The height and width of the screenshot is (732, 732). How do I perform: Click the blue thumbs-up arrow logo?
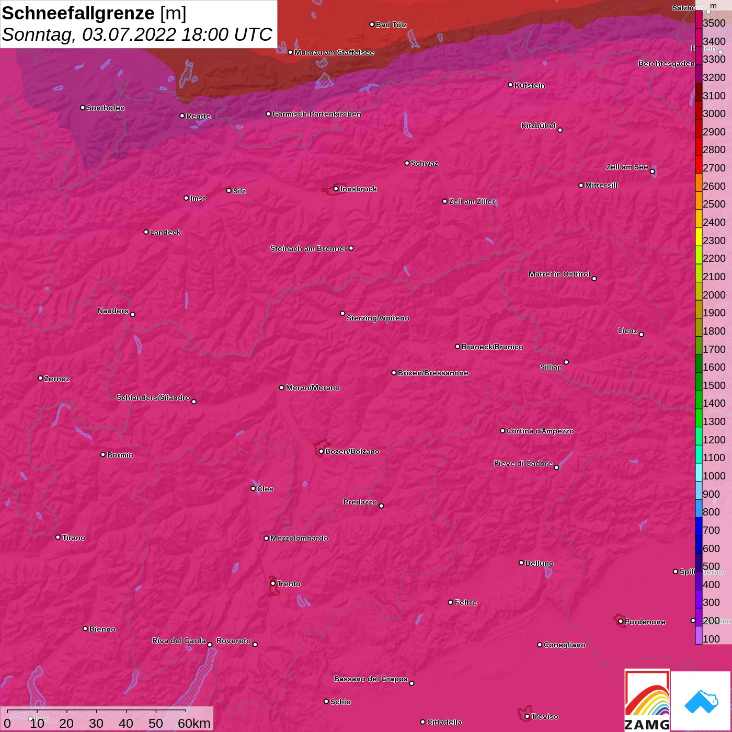701,701
